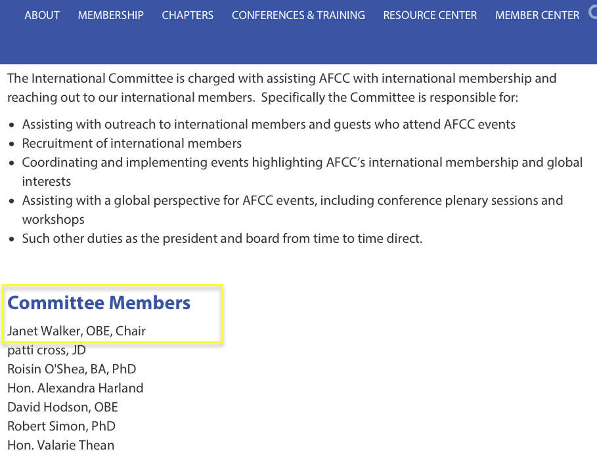Viewport: 597px width, 464px height.
Task: Click the bullet about coordinating and implementing events
Action: click(x=302, y=162)
